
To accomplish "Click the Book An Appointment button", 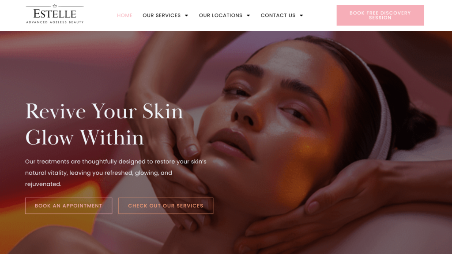I will 68,206.
